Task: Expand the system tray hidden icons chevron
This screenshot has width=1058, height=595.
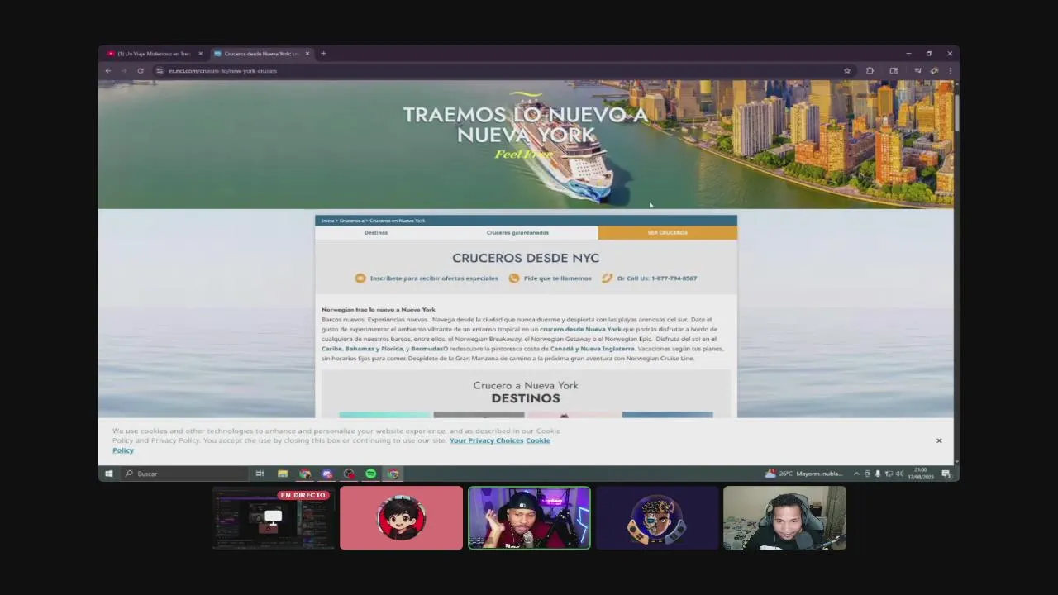Action: (x=856, y=474)
